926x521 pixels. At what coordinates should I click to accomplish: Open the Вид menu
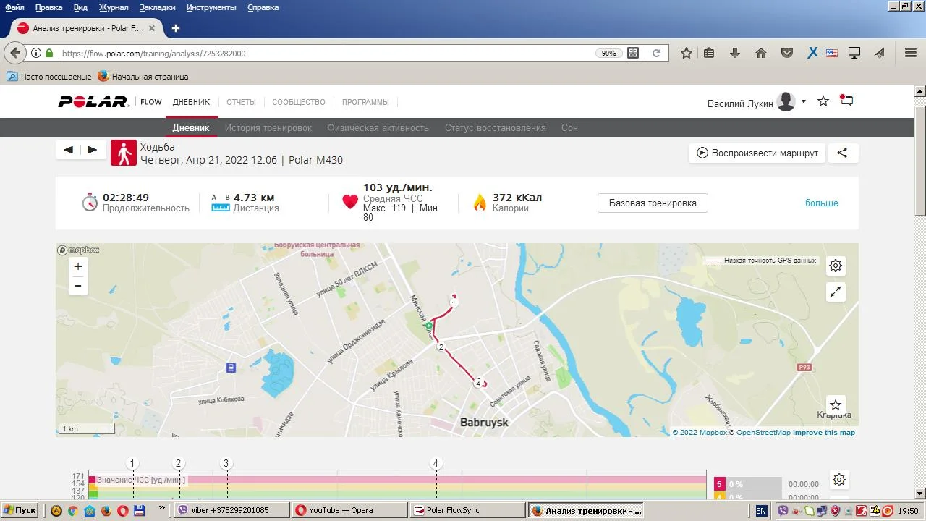(x=81, y=7)
